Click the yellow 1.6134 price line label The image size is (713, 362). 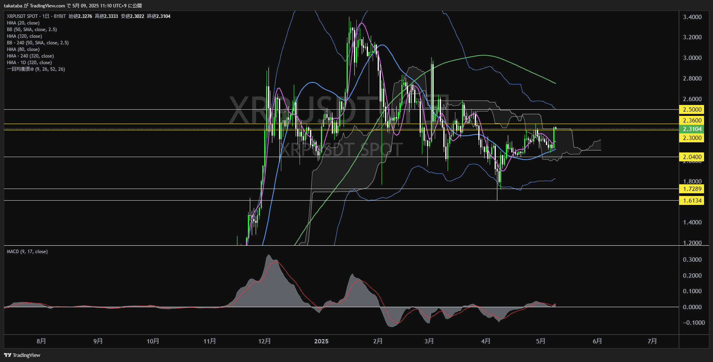click(692, 201)
